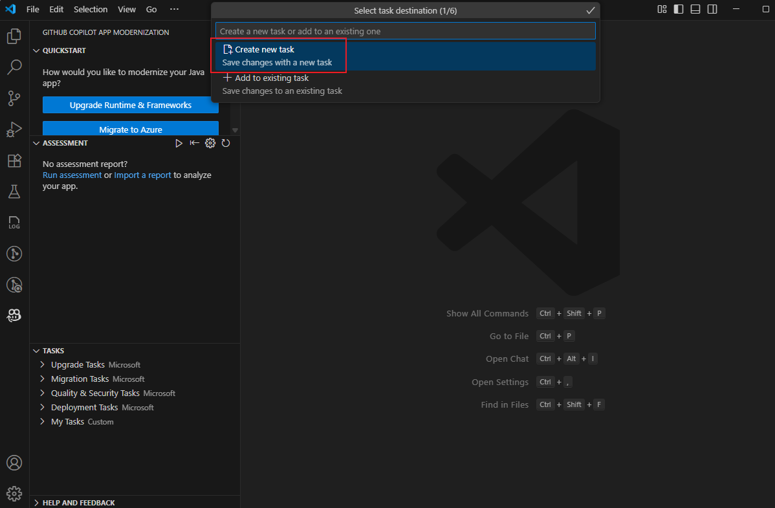
Task: Open the Go menu
Action: point(151,9)
